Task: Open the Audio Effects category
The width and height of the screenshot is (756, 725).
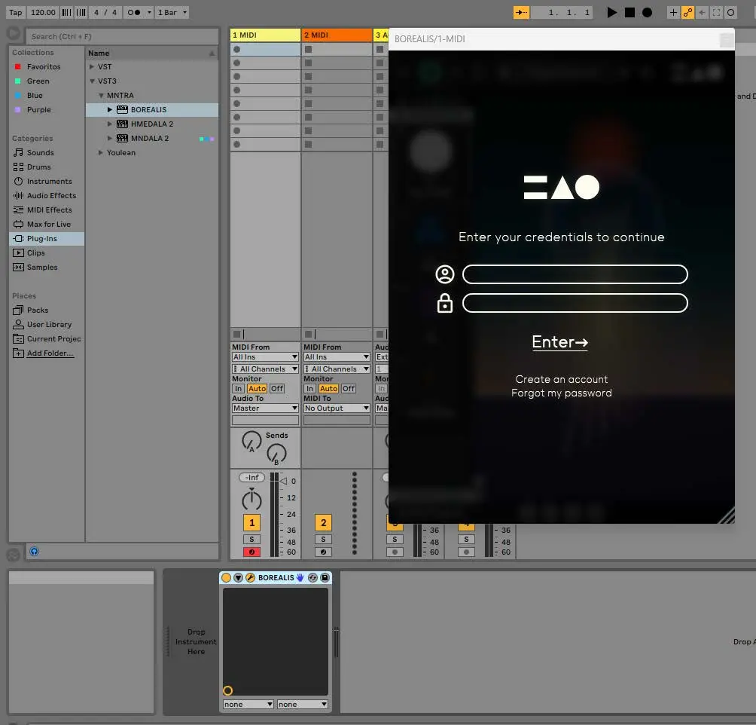Action: pos(51,195)
